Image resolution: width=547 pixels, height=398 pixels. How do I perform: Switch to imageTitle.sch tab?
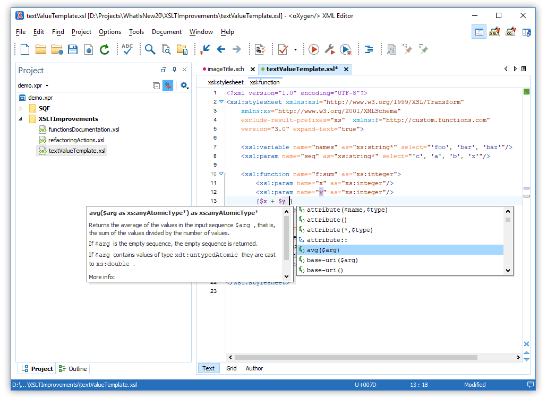tap(226, 69)
